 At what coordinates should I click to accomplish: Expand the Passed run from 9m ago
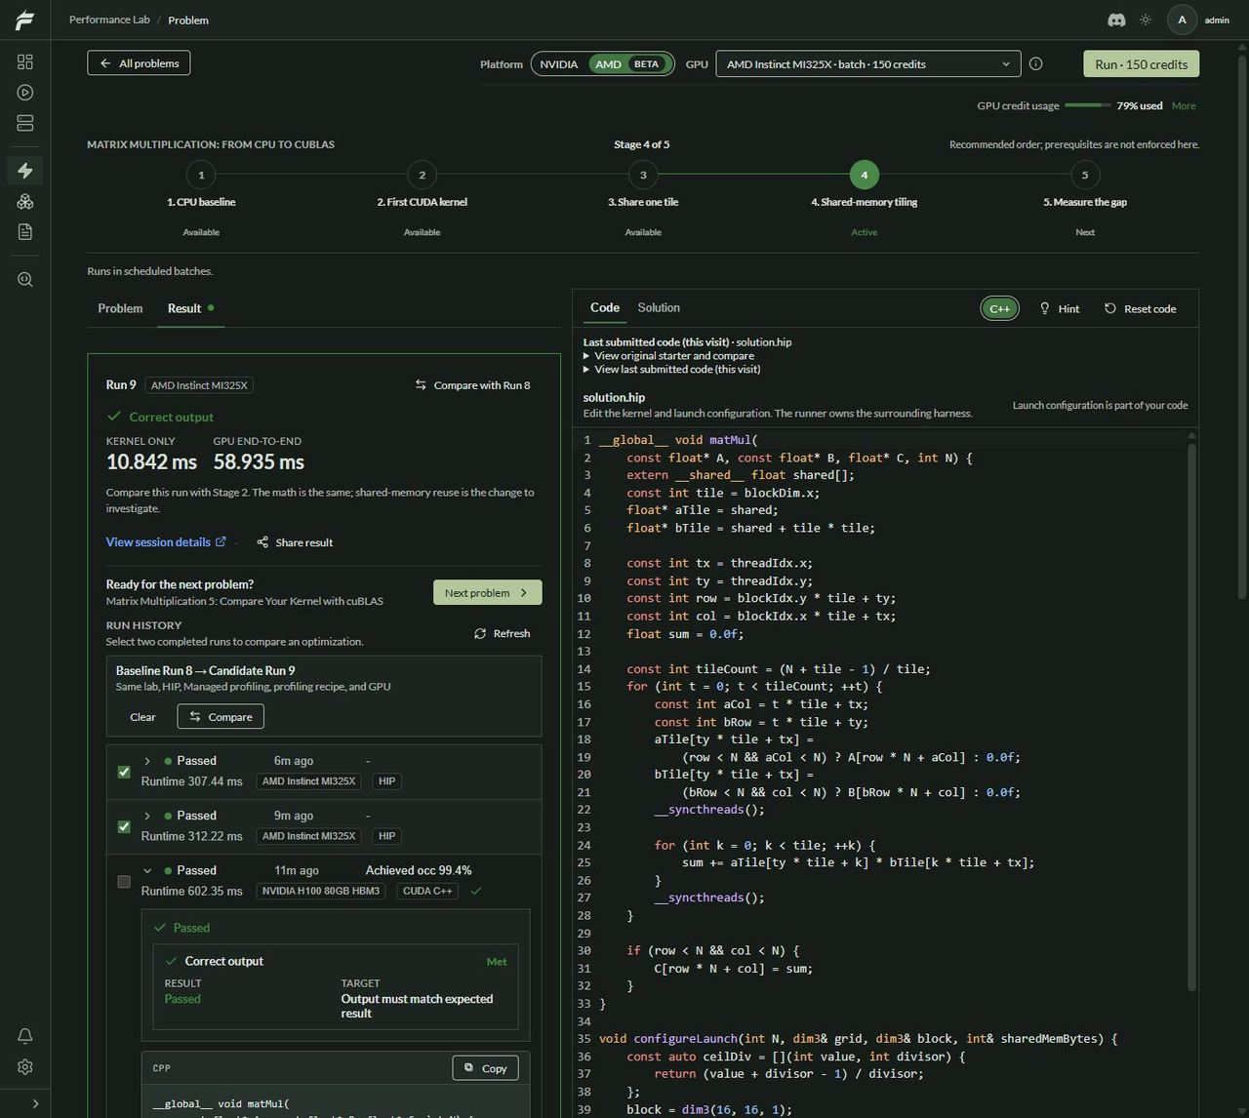pos(147,816)
